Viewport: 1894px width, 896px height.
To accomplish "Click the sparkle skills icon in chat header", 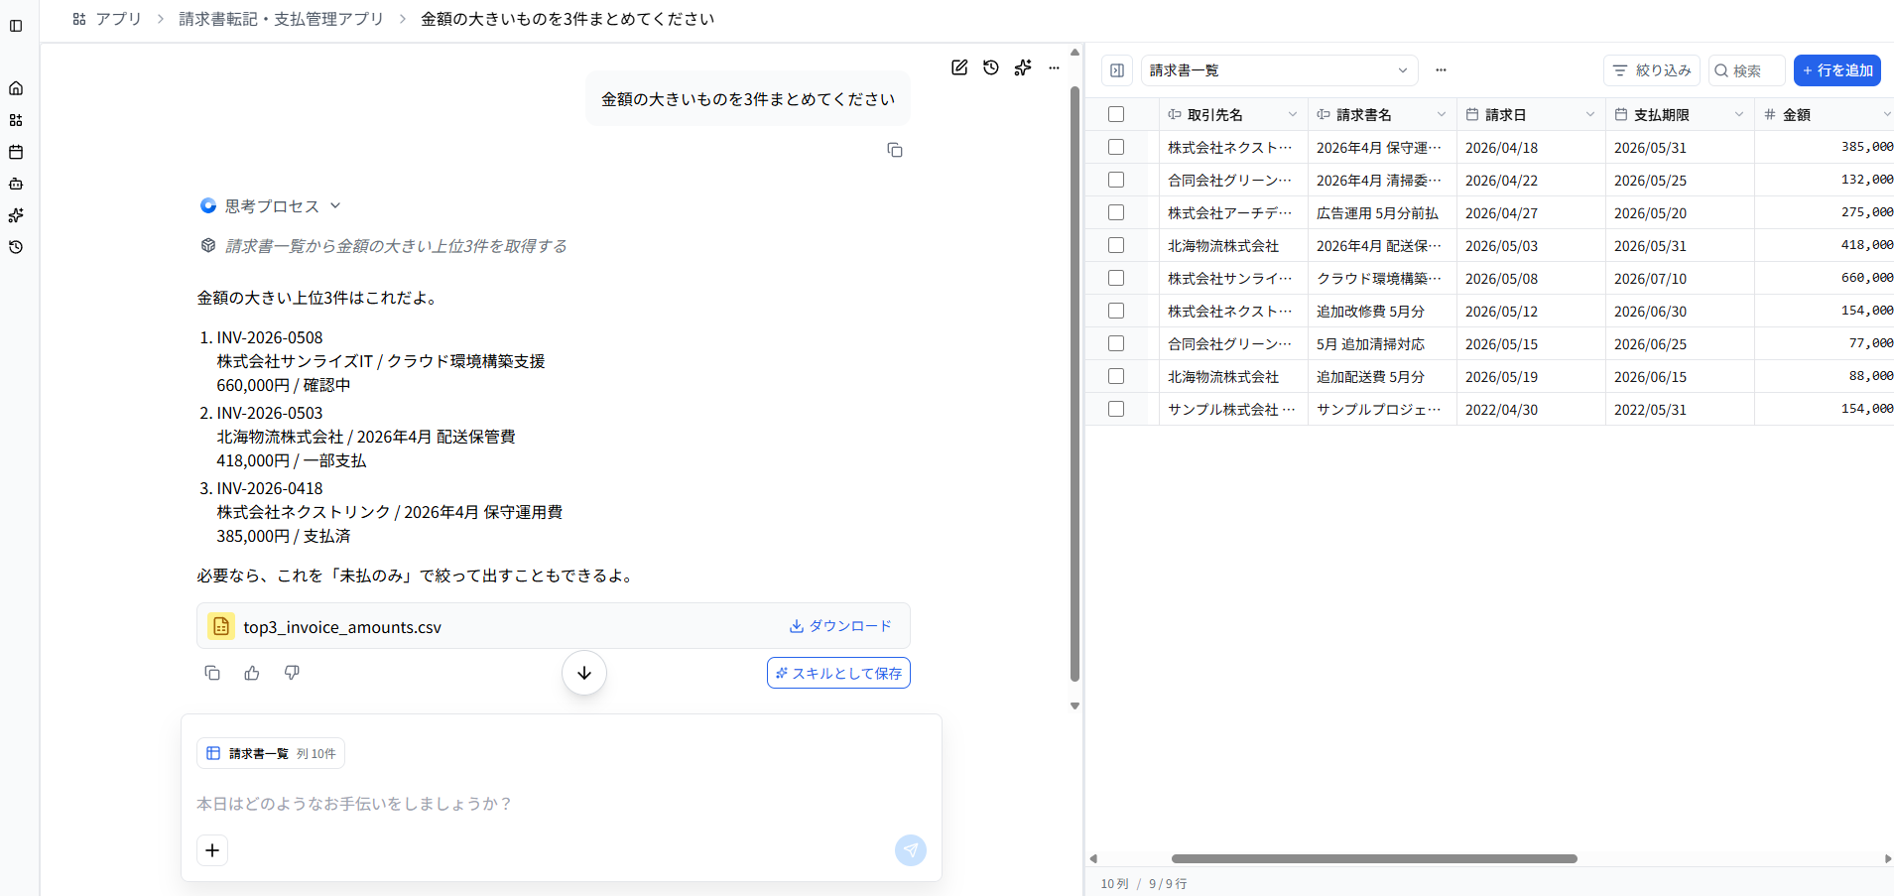I will click(1023, 67).
